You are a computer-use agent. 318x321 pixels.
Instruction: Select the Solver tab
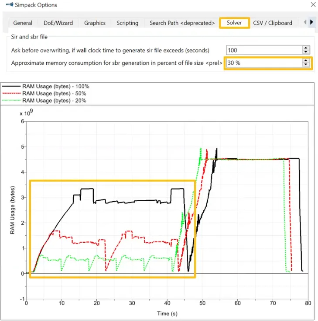click(234, 23)
